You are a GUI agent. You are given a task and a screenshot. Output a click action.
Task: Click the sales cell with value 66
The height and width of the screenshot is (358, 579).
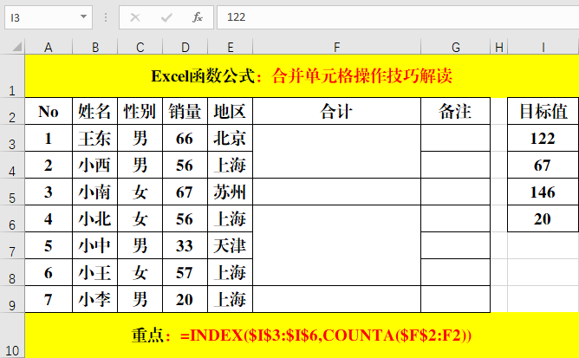(185, 138)
